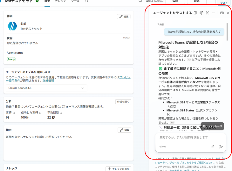Image resolution: width=232 pixels, height=171 pixels.
Task: Click the 63 run count value
Action: [8, 118]
